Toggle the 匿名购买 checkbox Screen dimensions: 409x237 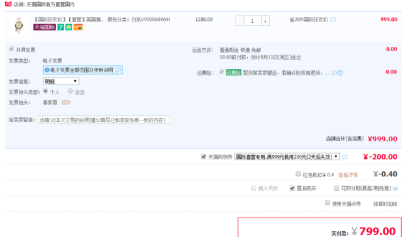pos(292,188)
